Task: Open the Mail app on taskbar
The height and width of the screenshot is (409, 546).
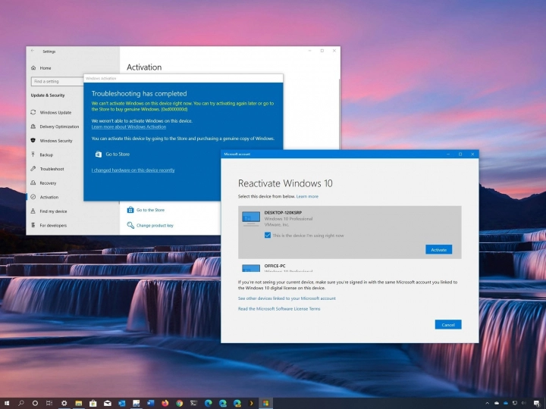Action: pyautogui.click(x=107, y=403)
